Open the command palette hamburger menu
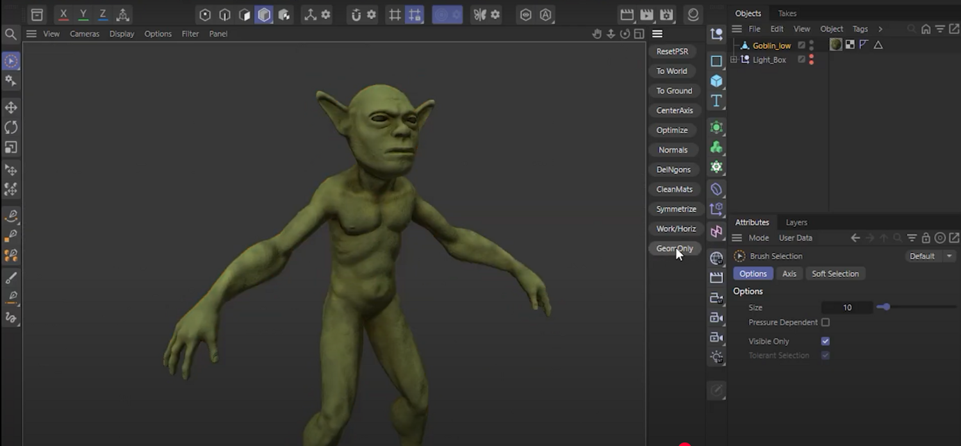961x446 pixels. 657,34
